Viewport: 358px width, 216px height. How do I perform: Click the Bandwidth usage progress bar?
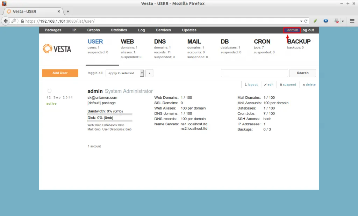tap(110, 114)
